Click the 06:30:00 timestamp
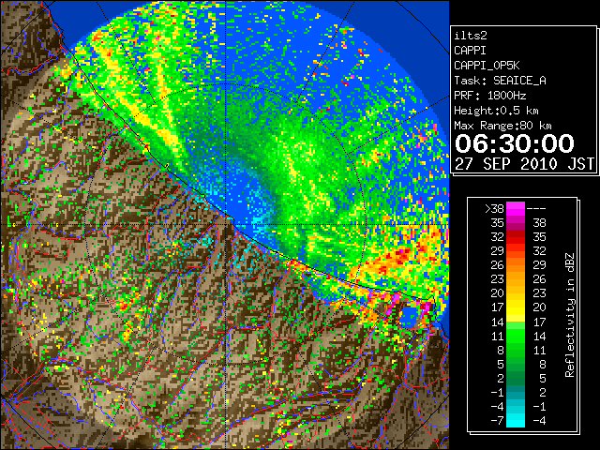The width and height of the screenshot is (600, 450). click(x=515, y=143)
